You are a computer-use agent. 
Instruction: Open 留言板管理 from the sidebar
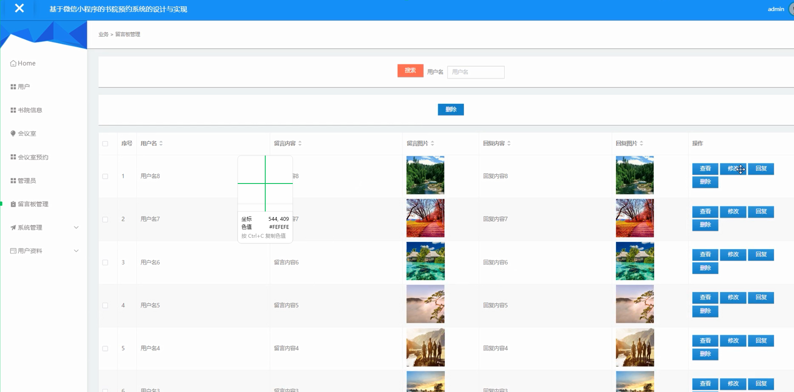coord(34,204)
